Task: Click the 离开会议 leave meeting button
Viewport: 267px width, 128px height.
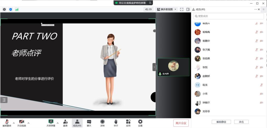Action: pos(181,123)
